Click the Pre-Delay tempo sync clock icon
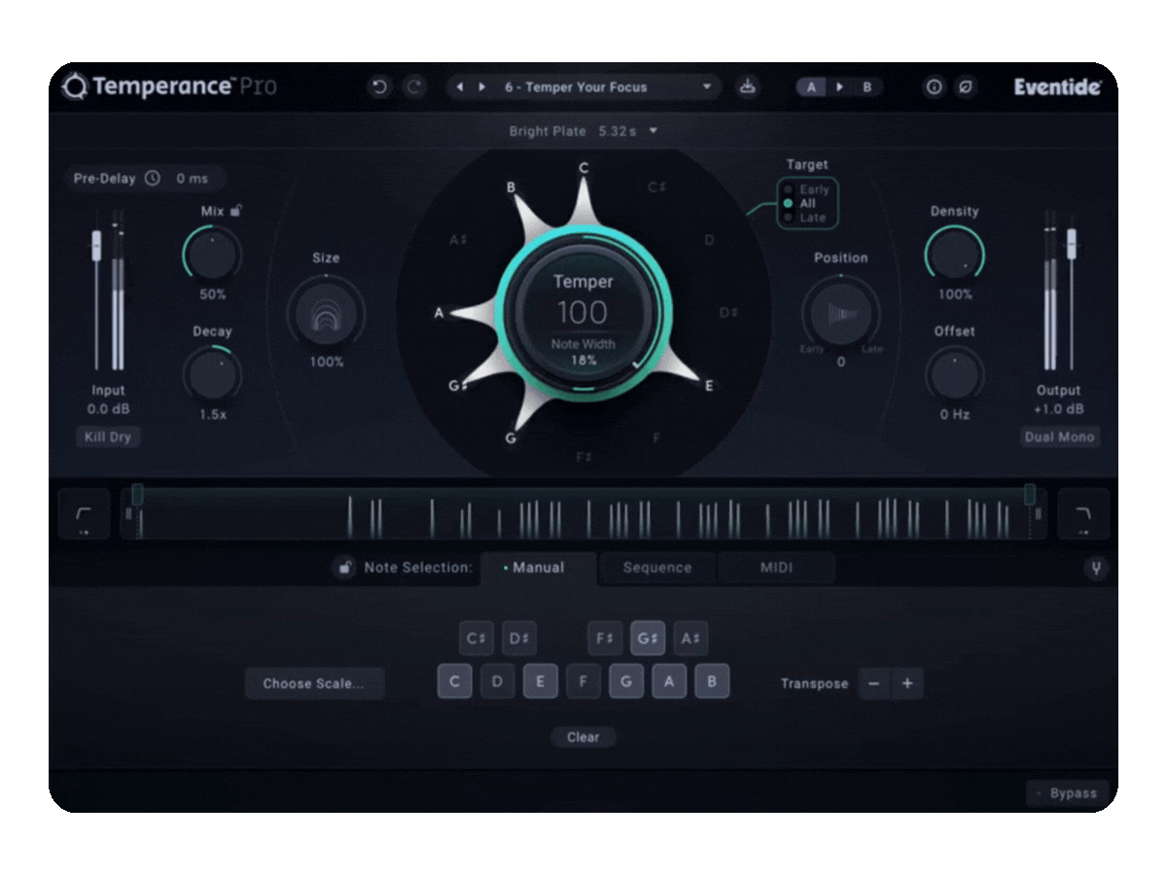 [153, 179]
